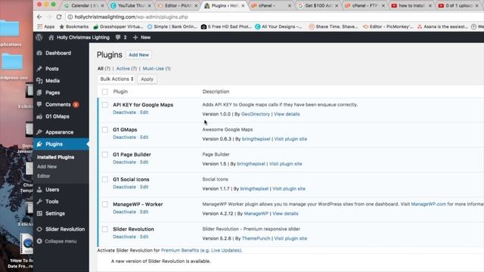Check the API KEY for Google Maps checkbox

[x=105, y=105]
